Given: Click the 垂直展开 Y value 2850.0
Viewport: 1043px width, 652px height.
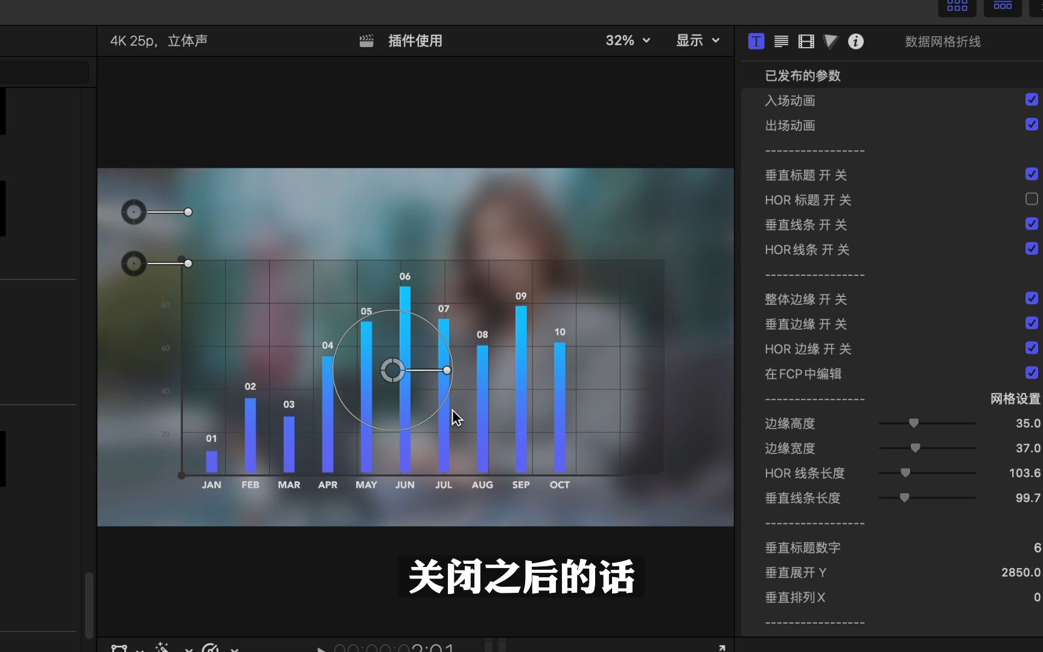Looking at the screenshot, I should [x=1021, y=572].
